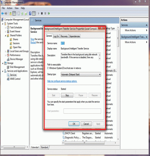Click the Stop Service square toolbar icon

tap(42, 13)
